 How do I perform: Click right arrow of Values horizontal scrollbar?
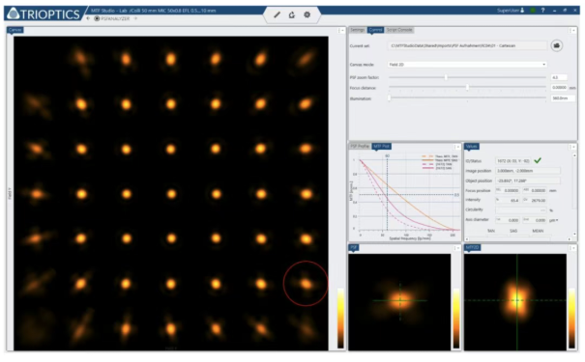point(570,239)
